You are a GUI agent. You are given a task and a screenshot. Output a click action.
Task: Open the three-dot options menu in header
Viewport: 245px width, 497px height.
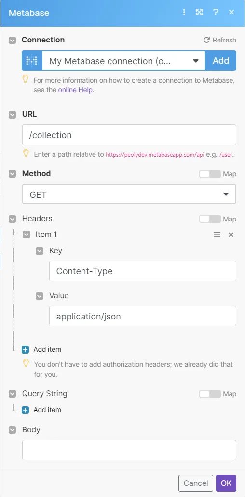pyautogui.click(x=184, y=13)
